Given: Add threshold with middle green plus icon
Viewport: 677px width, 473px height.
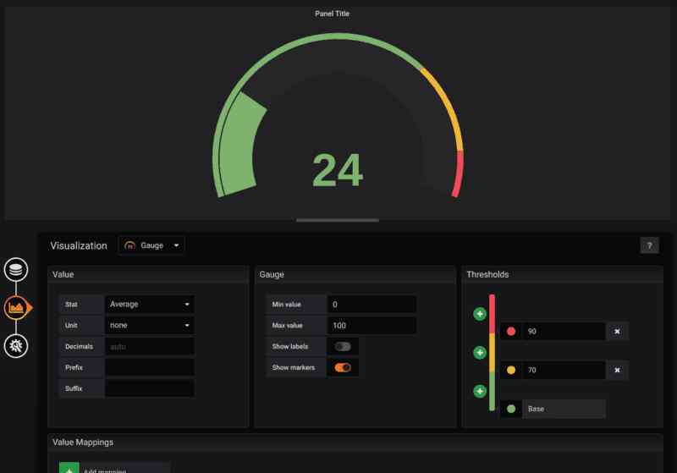Looking at the screenshot, I should (x=480, y=352).
